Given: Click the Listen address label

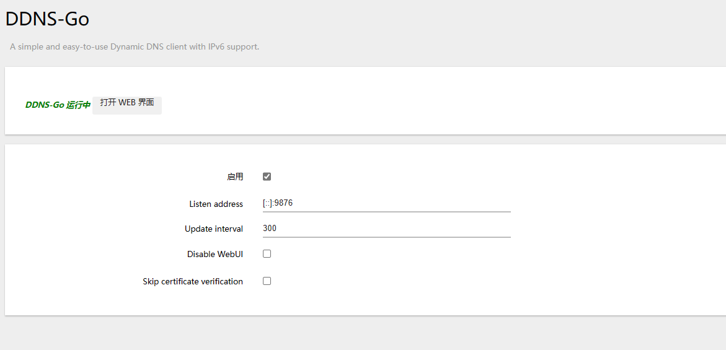Looking at the screenshot, I should (216, 204).
